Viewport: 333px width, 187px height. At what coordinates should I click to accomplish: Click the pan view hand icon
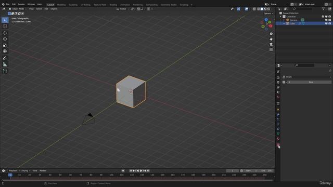(271, 39)
